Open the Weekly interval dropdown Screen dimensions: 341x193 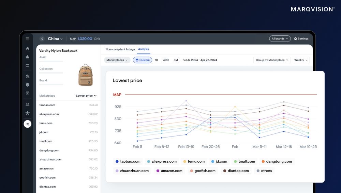[x=301, y=60]
